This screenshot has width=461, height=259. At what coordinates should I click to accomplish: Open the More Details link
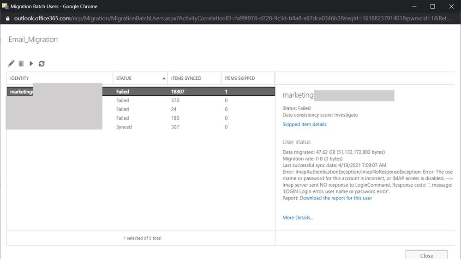(298, 218)
